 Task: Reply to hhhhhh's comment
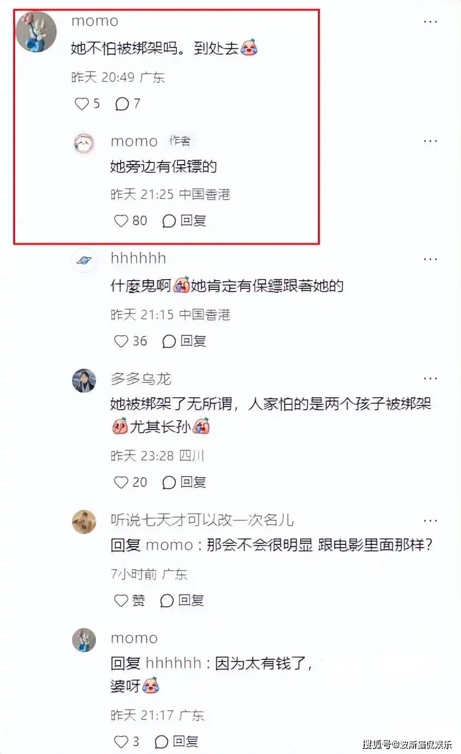[184, 341]
